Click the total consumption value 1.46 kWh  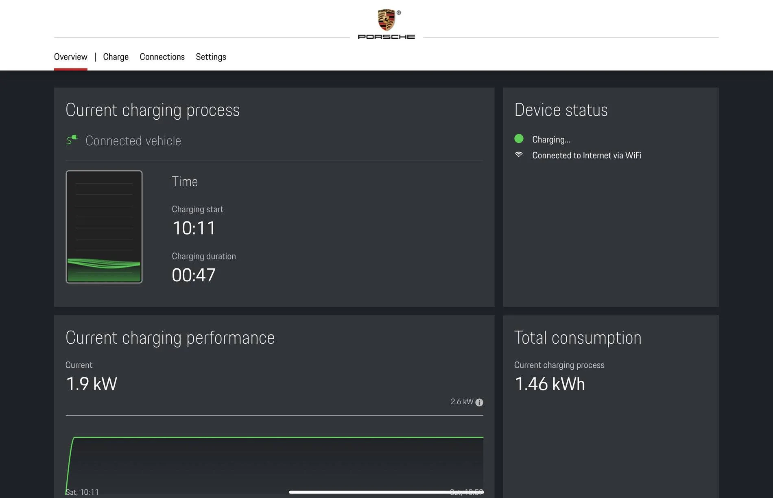tap(550, 384)
